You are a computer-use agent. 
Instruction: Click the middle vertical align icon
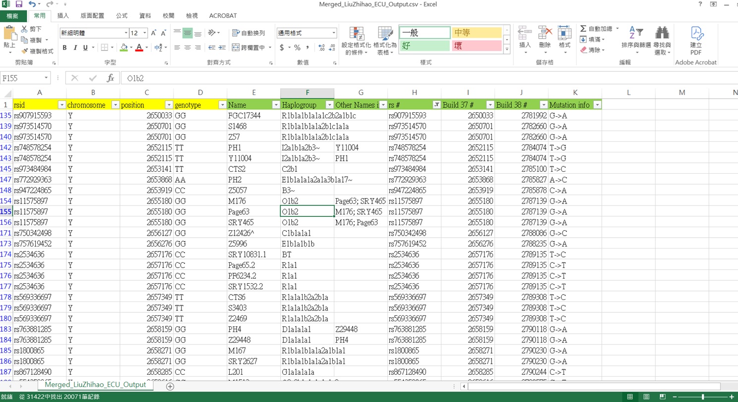coord(187,33)
